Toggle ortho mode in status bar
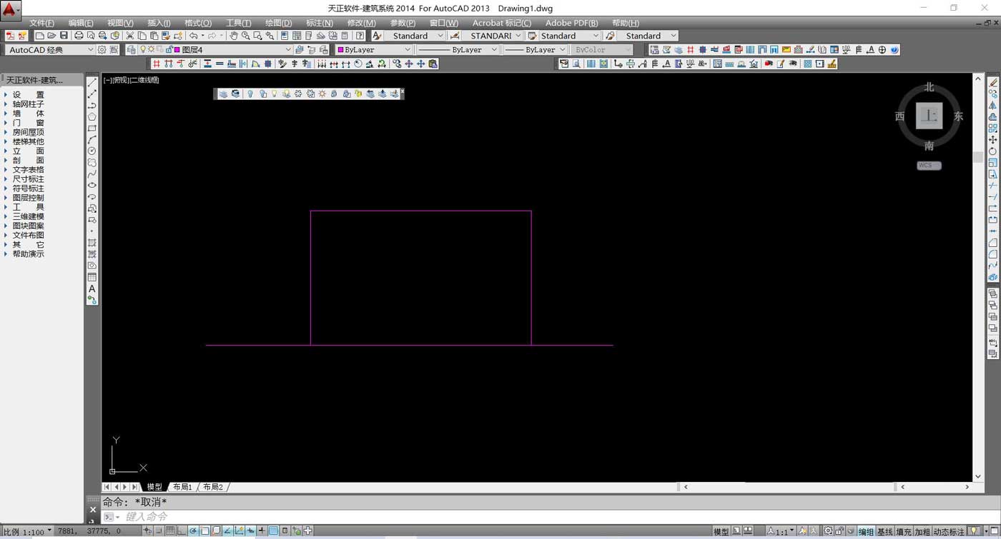 tap(182, 531)
